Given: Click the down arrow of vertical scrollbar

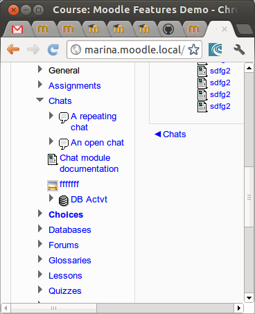Looking at the screenshot, I should coord(249,298).
